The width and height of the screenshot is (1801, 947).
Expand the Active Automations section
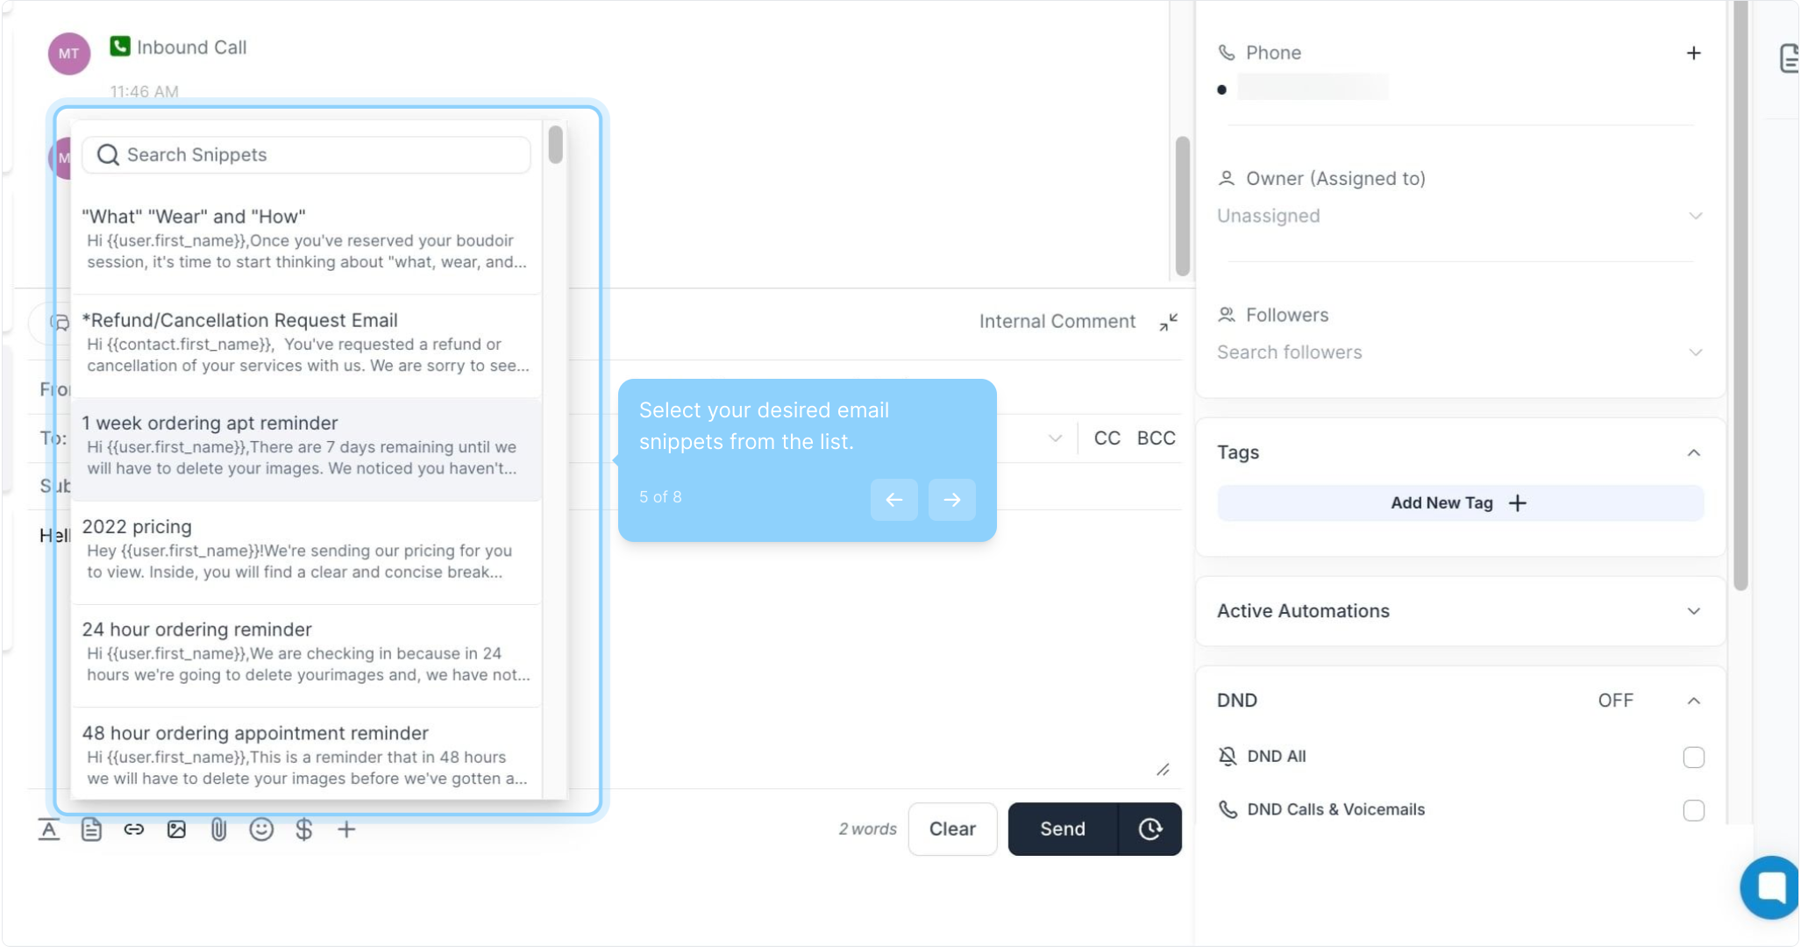point(1693,611)
